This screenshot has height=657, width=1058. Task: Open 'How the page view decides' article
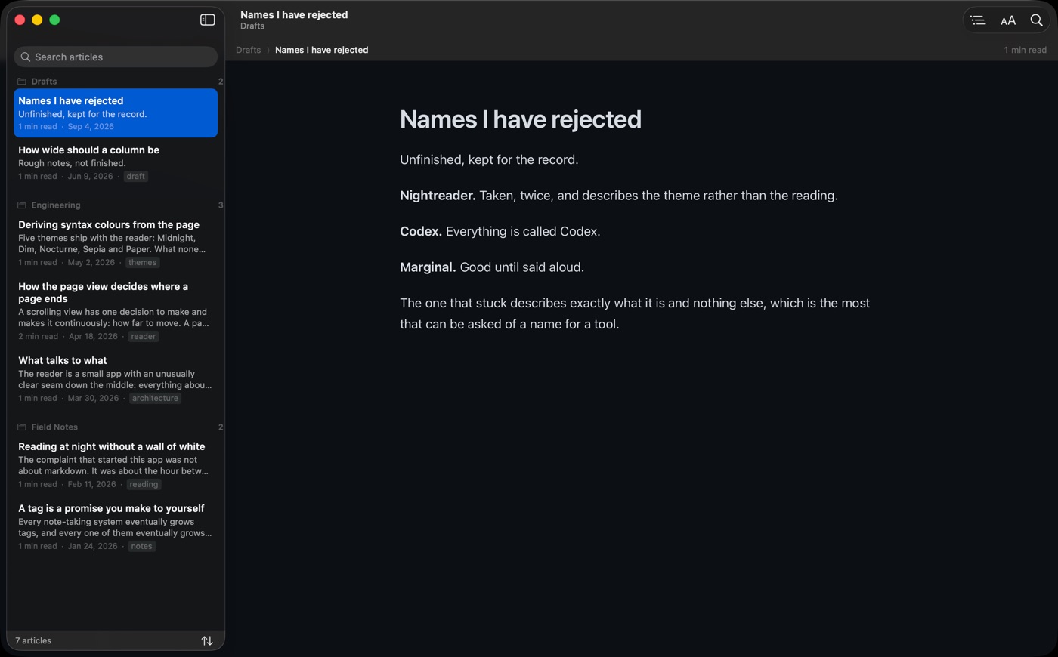(116, 311)
